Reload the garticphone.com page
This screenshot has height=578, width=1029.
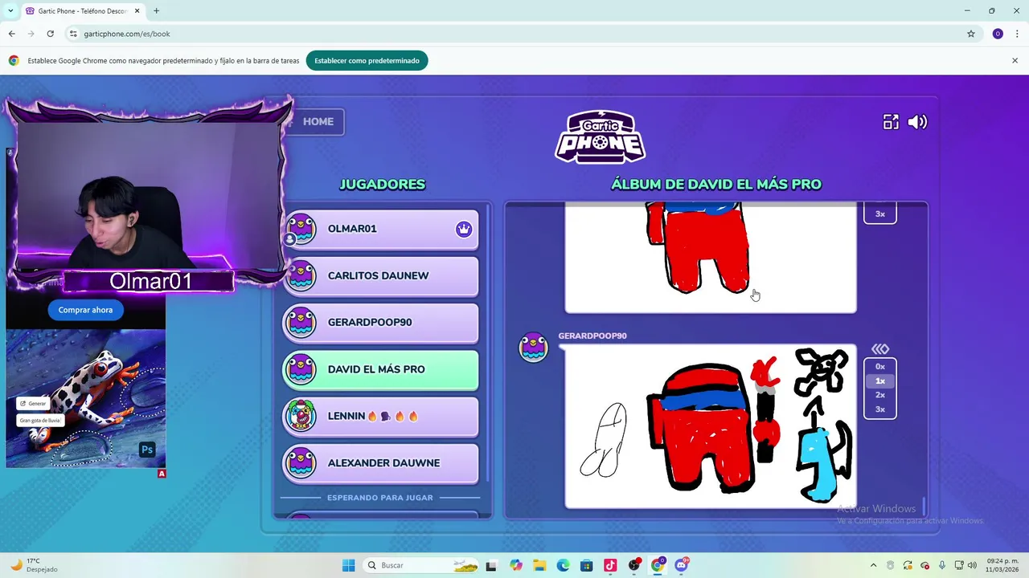50,34
